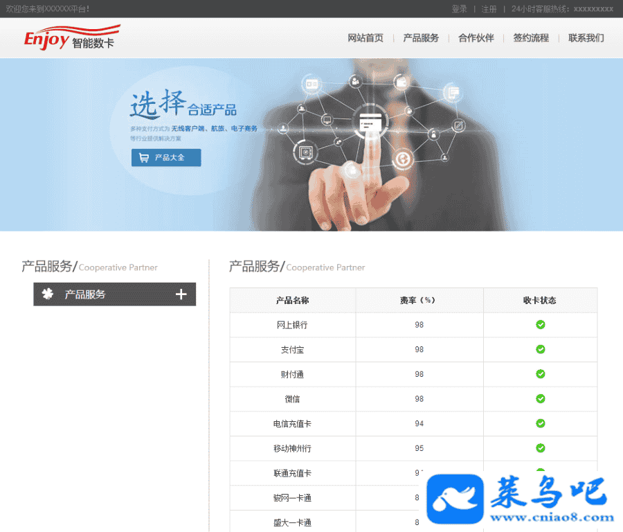Select the 产品服务 sidebar menu label

(x=85, y=294)
